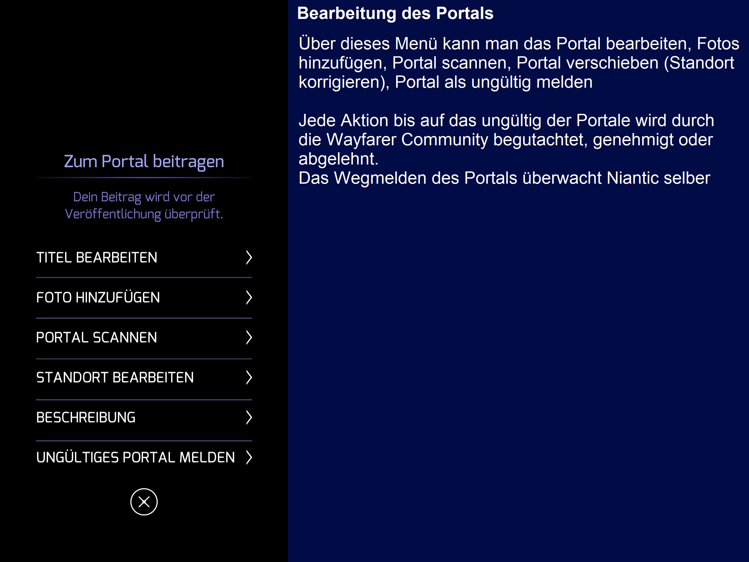Tap the arrow beside Foto Hinzufügen
This screenshot has height=562, width=749.
[x=249, y=298]
